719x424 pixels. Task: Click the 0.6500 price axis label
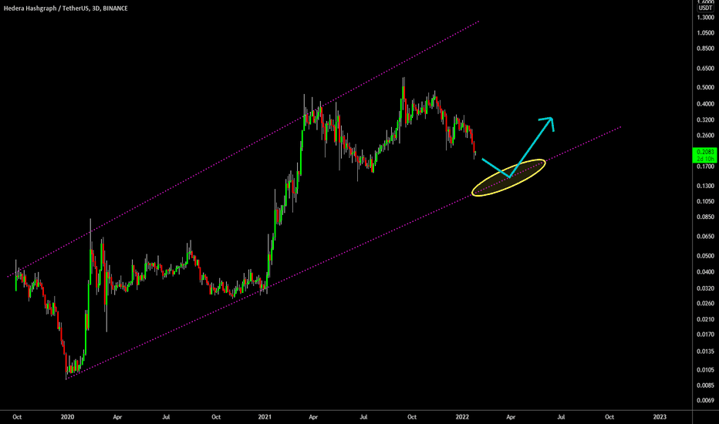pyautogui.click(x=705, y=69)
